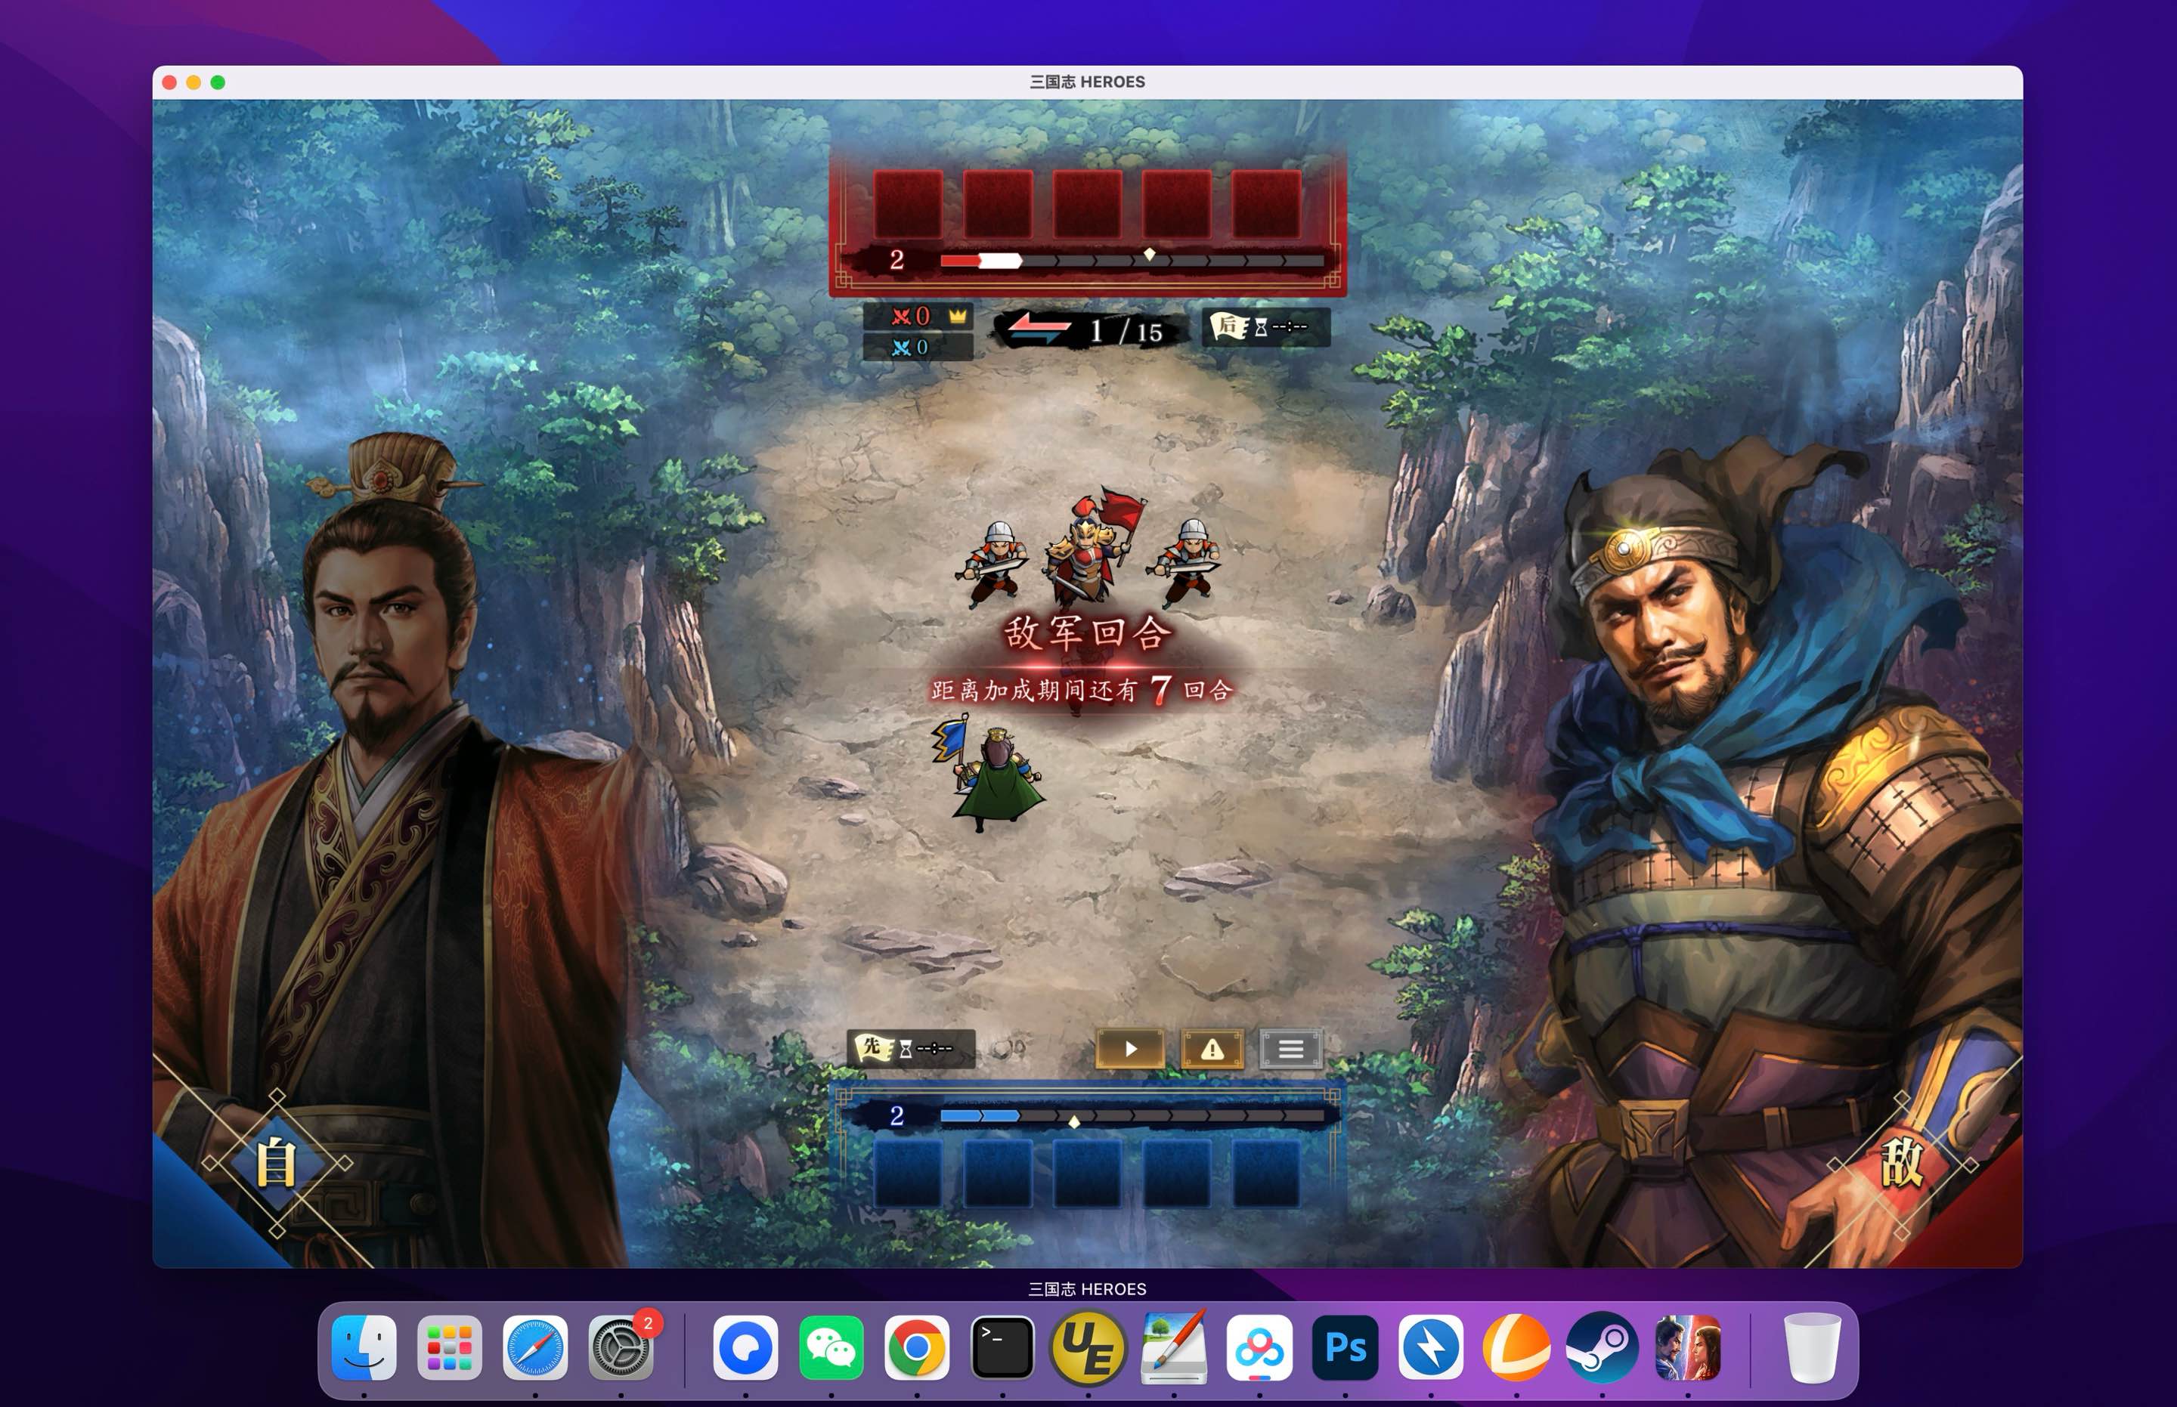Open WeChat from the Dock
This screenshot has width=2177, height=1407.
click(831, 1347)
